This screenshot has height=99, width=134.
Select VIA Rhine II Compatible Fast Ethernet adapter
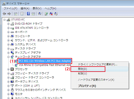point(45,65)
